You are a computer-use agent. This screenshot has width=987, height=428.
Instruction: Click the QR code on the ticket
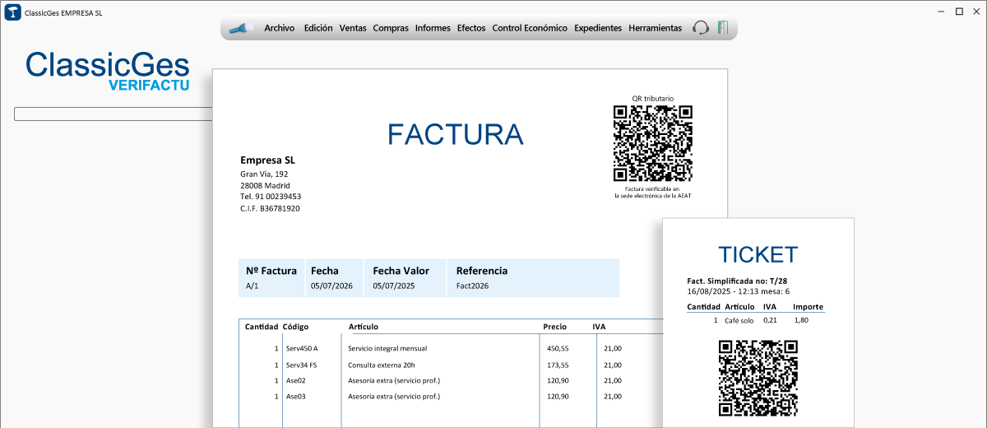(x=758, y=378)
